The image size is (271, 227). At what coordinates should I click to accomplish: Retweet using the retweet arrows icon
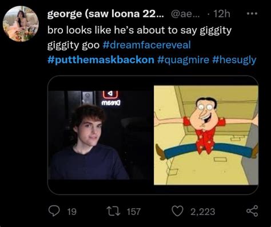(113, 212)
